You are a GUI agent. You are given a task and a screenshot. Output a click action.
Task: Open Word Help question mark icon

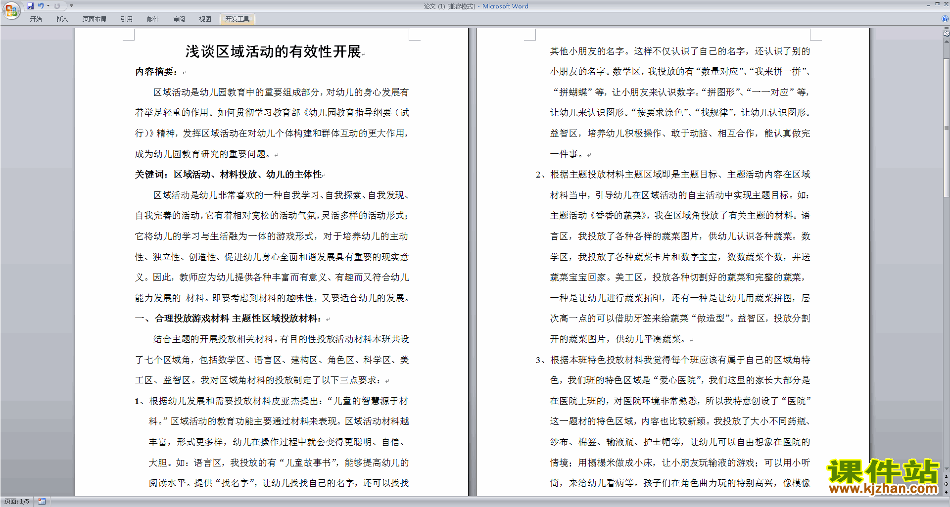[x=945, y=19]
